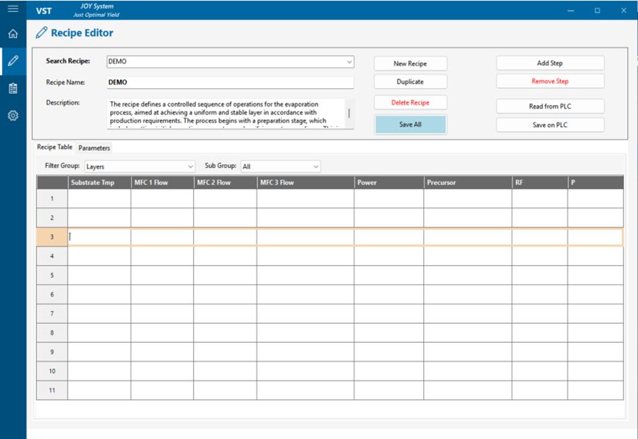Select the pencil Recipe Editor sidebar icon

pyautogui.click(x=13, y=61)
